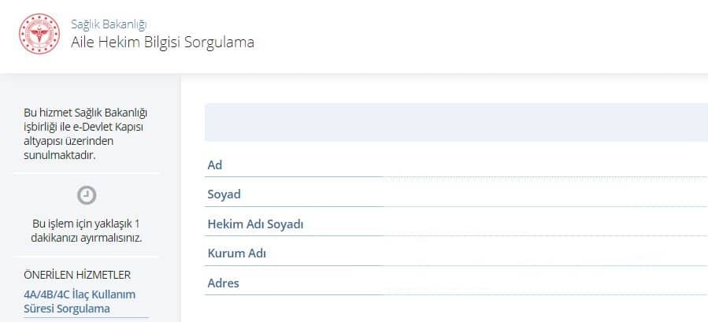Select the Adres field label
708x322 pixels.
coord(223,283)
